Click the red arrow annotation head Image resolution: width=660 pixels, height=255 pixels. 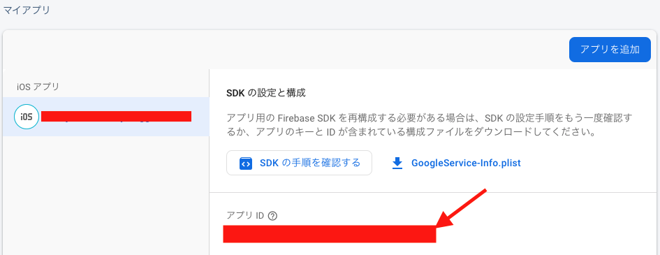tap(444, 220)
